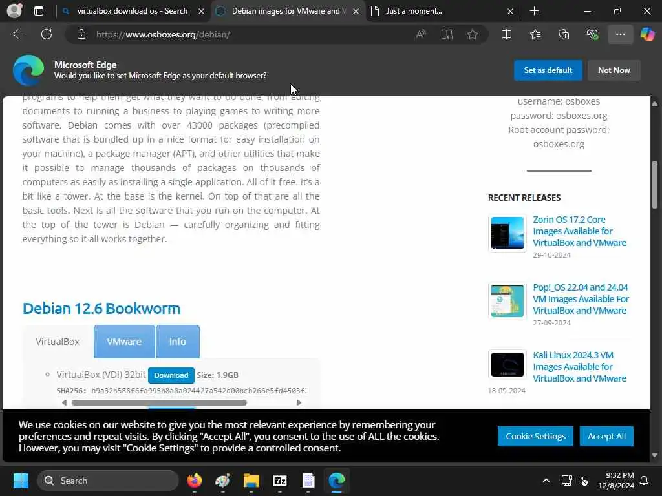
Task: Open the Paint app taskbar icon
Action: (x=223, y=480)
